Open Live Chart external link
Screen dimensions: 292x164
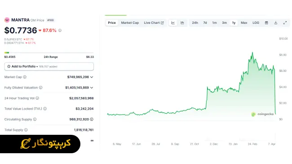154,23
